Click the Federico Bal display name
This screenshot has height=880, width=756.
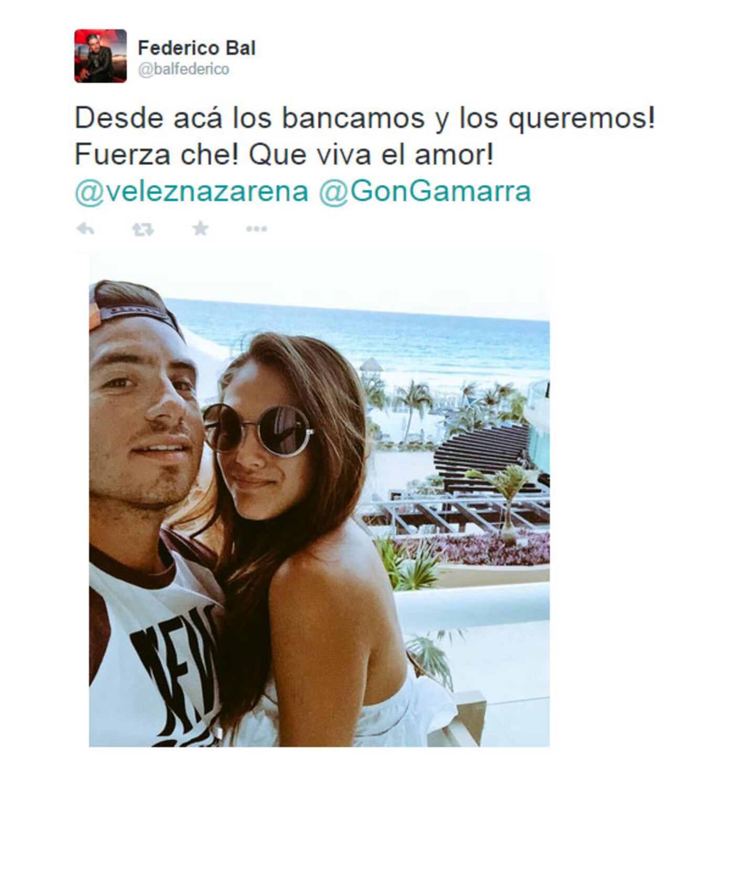196,48
